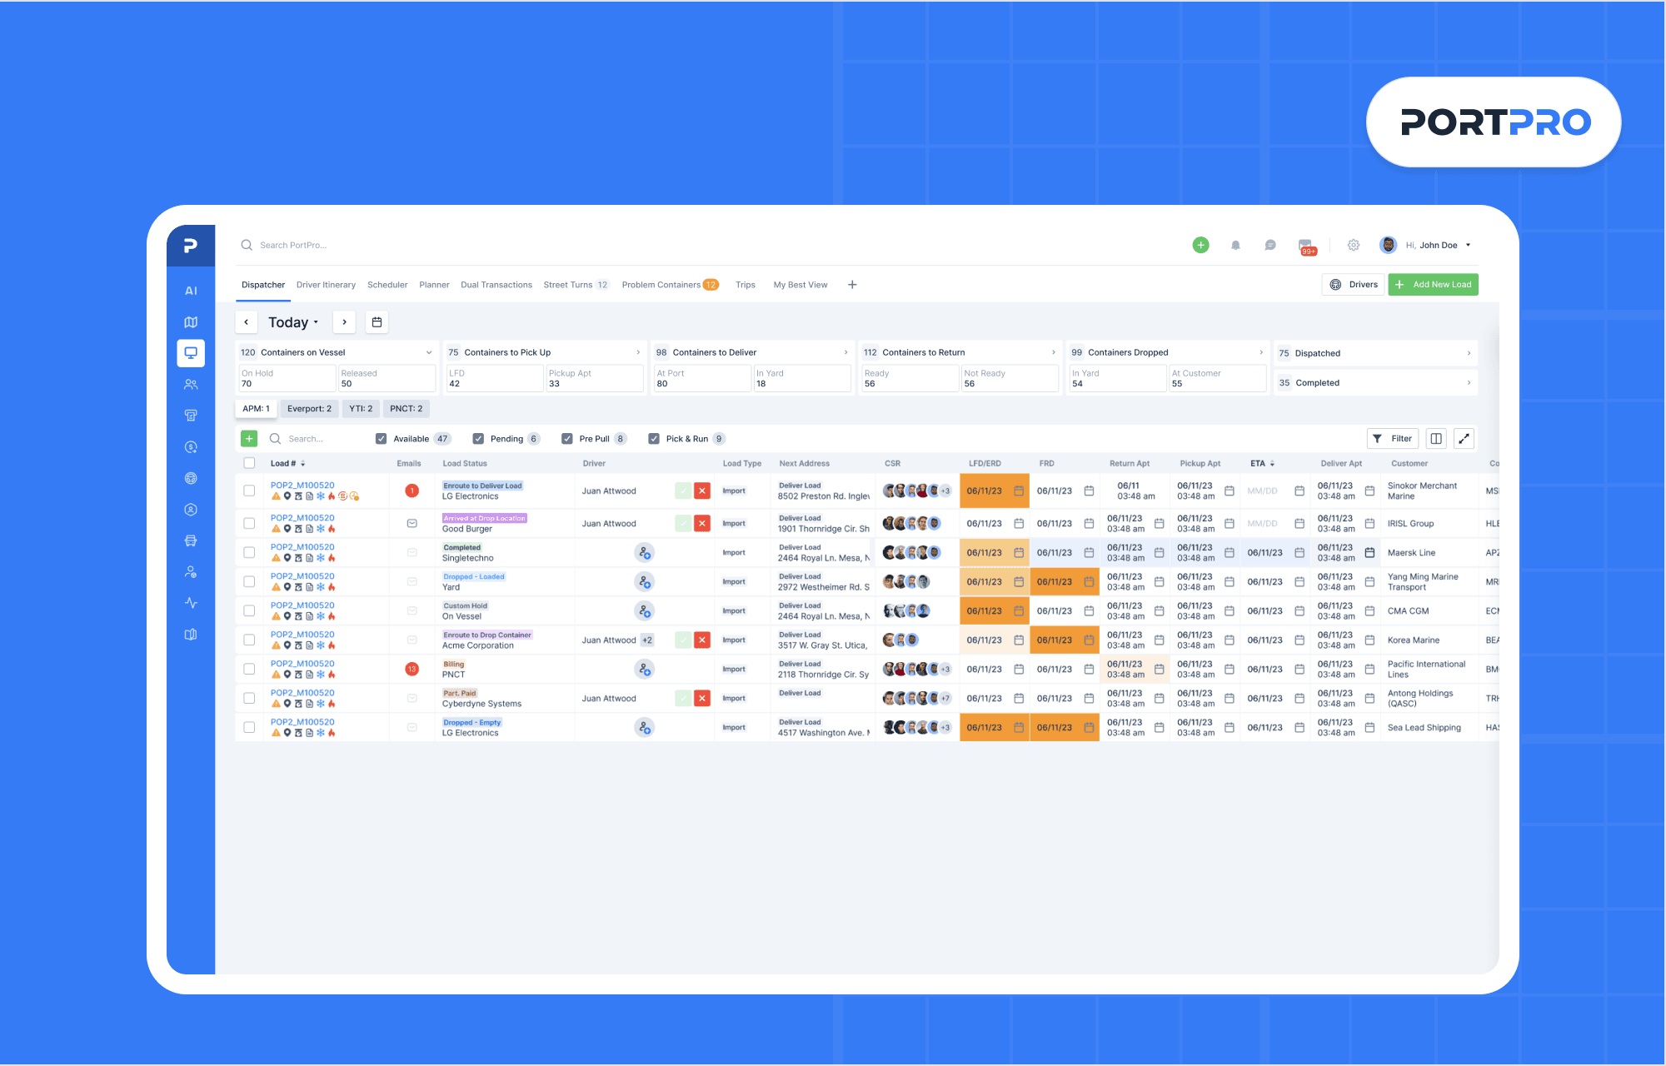Click the Search PortPro field
This screenshot has width=1666, height=1066.
(293, 245)
